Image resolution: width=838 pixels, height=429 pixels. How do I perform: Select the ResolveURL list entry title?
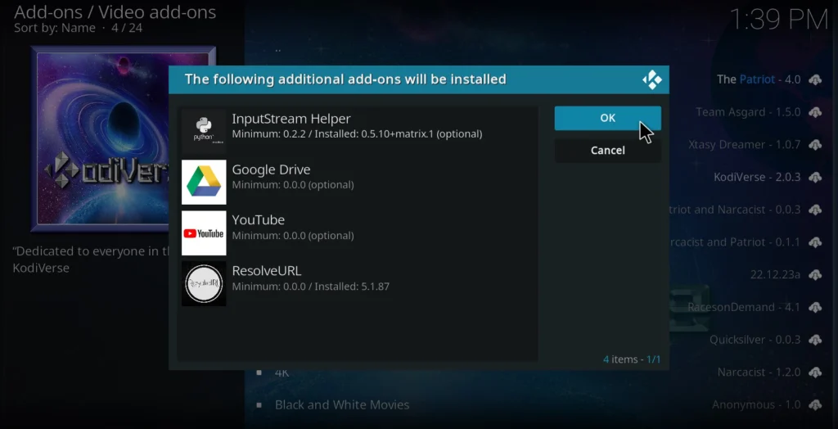click(267, 271)
